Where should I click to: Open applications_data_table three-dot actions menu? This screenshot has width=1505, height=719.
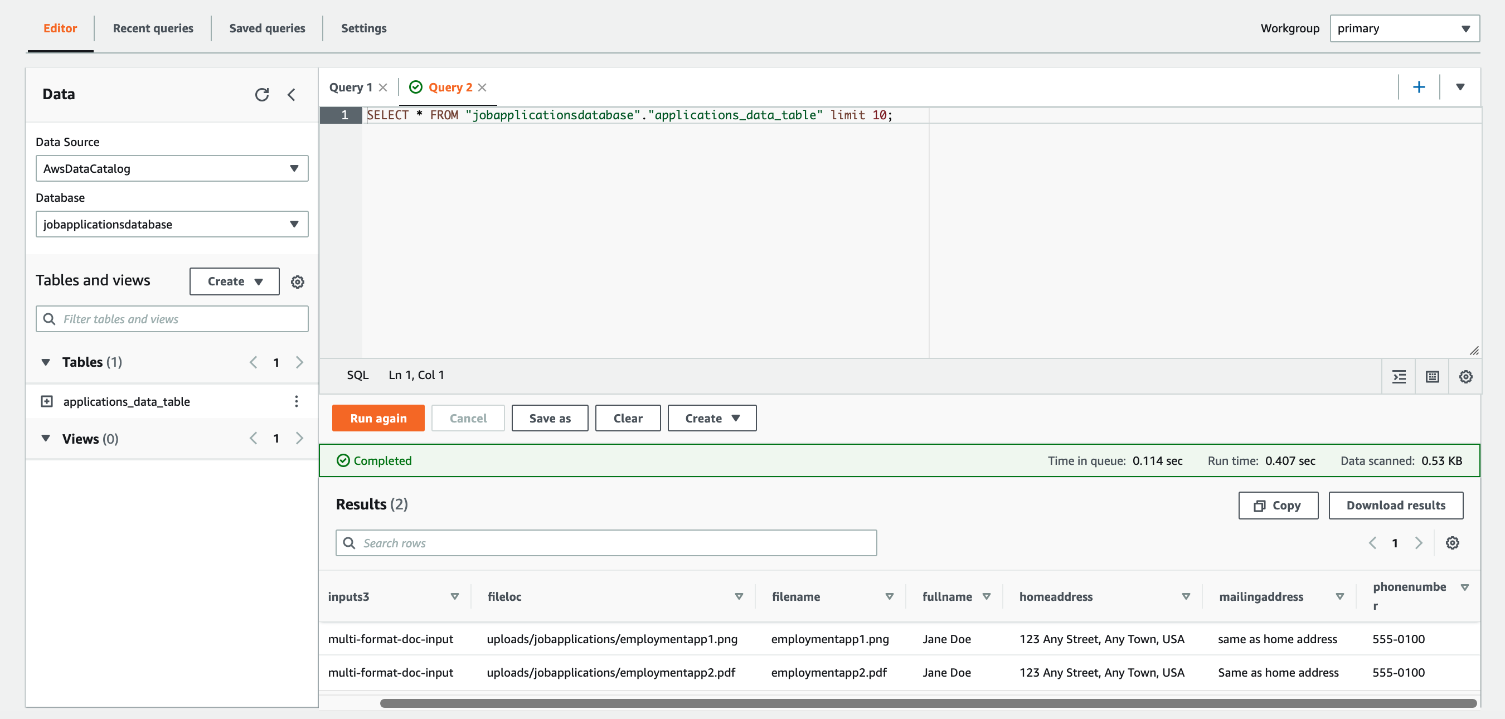296,401
